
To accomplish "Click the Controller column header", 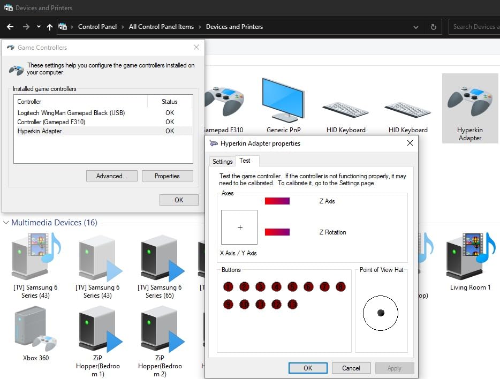I will pos(81,102).
